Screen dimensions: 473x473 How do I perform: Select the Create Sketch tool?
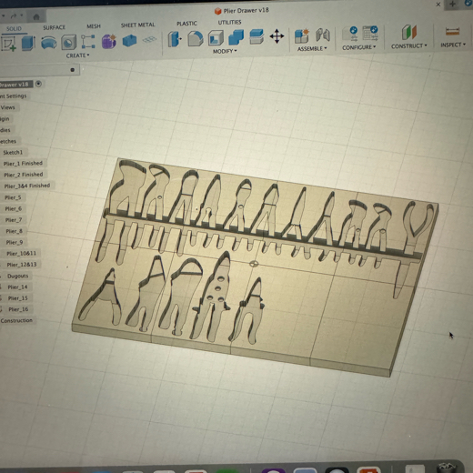click(x=8, y=44)
